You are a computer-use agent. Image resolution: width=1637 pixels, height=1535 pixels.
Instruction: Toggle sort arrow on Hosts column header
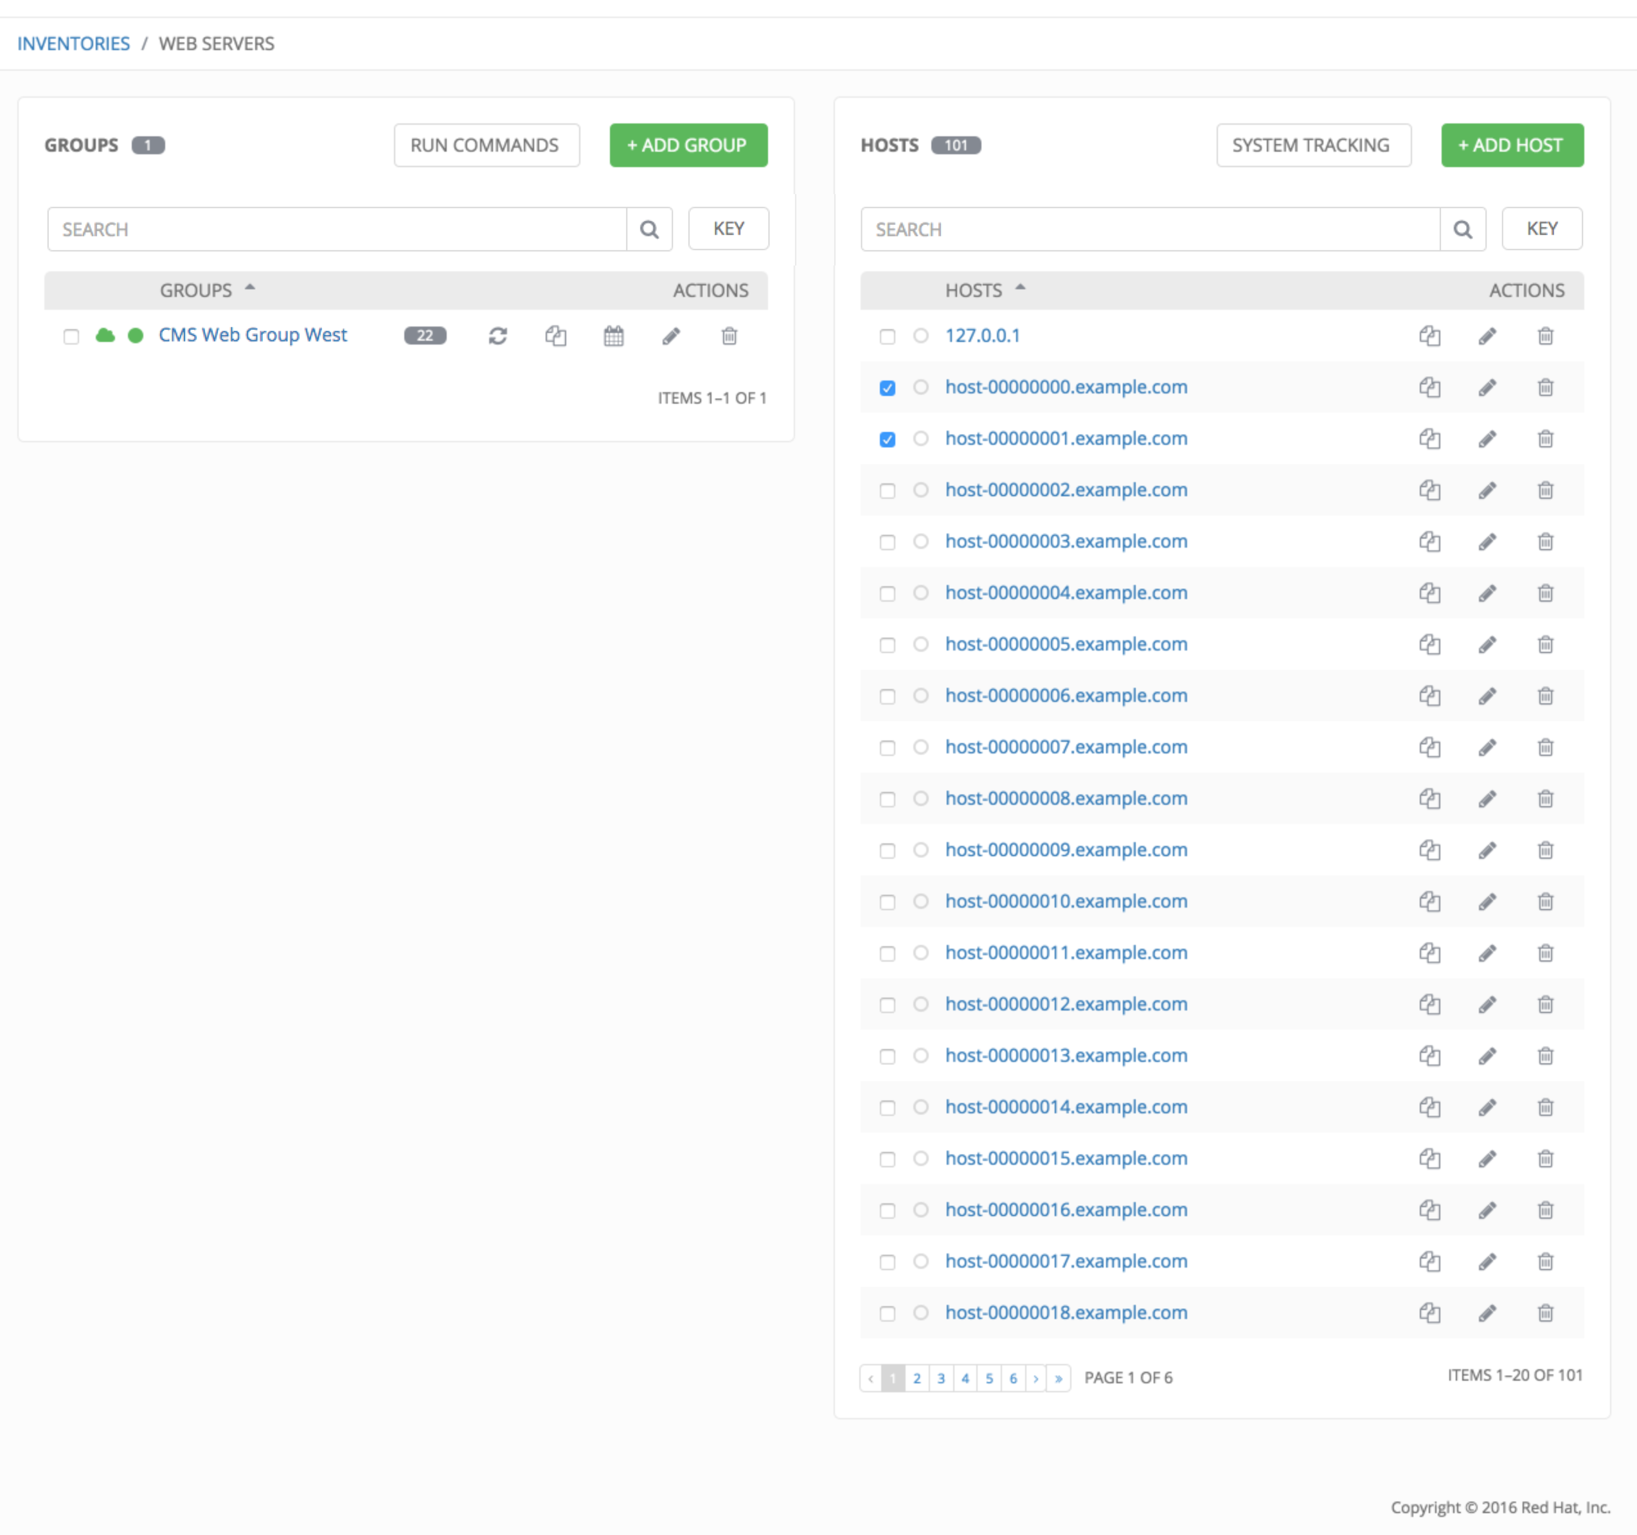[x=1020, y=288]
